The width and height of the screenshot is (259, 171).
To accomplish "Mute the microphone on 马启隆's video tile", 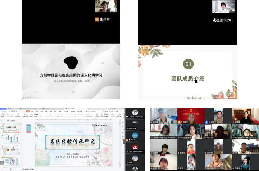I will click(151, 122).
